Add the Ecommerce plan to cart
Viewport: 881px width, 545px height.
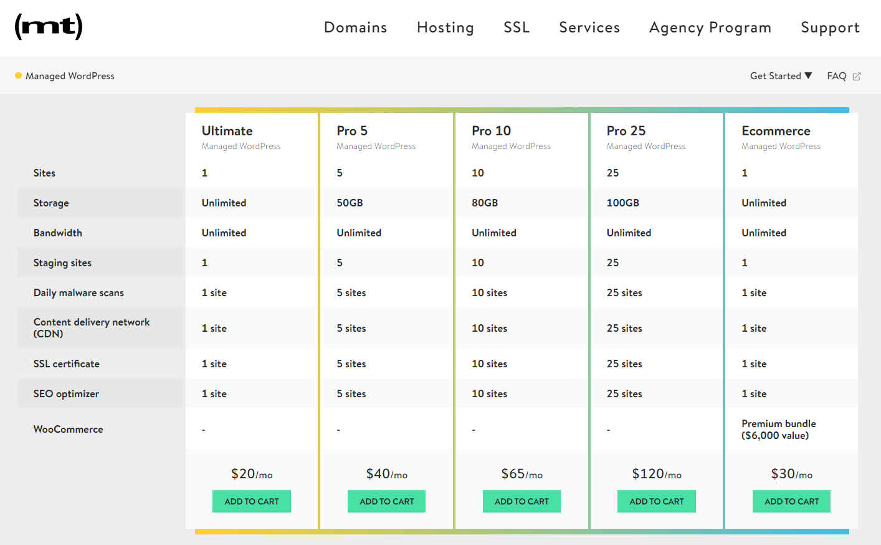791,501
